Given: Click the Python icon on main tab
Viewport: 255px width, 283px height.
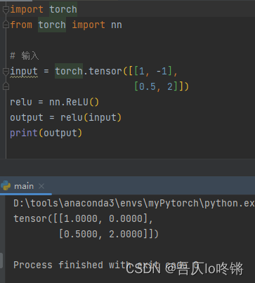Looking at the screenshot, I should click(6, 186).
